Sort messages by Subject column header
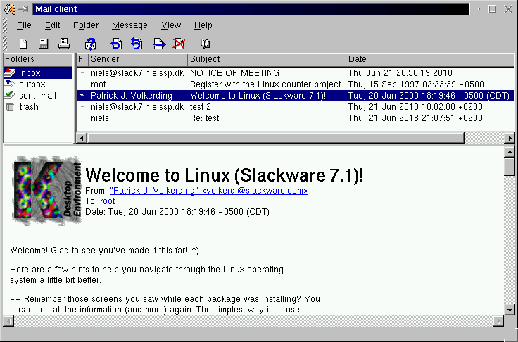 click(x=266, y=59)
